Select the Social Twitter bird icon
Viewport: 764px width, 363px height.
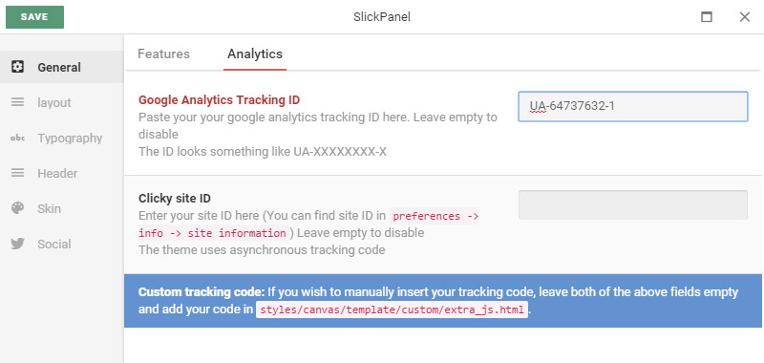click(17, 244)
